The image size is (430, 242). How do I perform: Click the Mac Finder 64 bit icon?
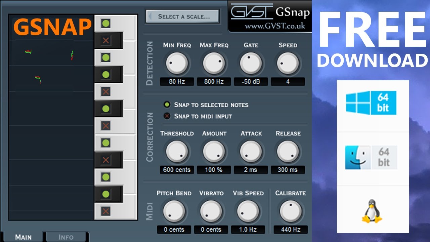[371, 157]
